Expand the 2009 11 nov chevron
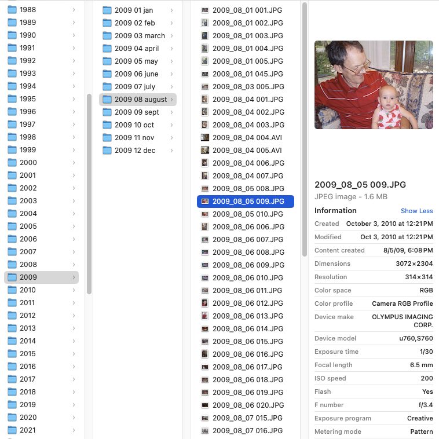This screenshot has width=439, height=439. (171, 138)
